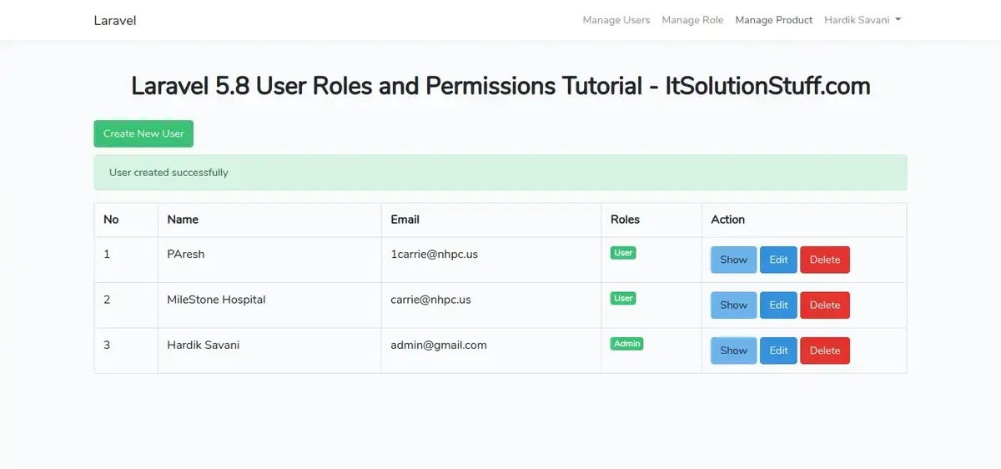The height and width of the screenshot is (469, 1001).
Task: Show details for Hardik Savani
Action: click(x=733, y=350)
